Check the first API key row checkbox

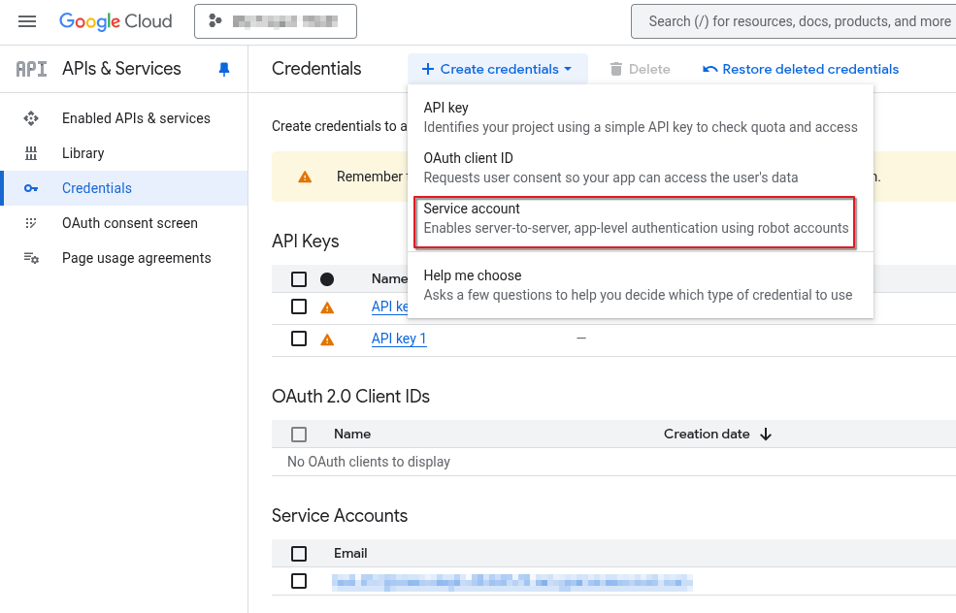click(299, 306)
